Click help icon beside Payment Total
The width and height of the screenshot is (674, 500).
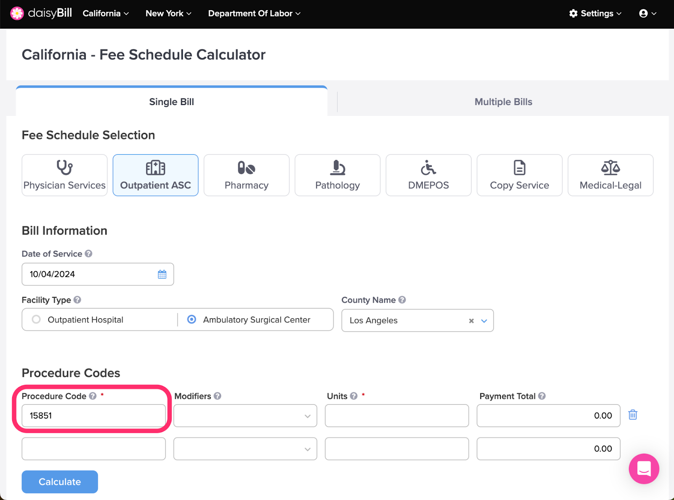542,396
